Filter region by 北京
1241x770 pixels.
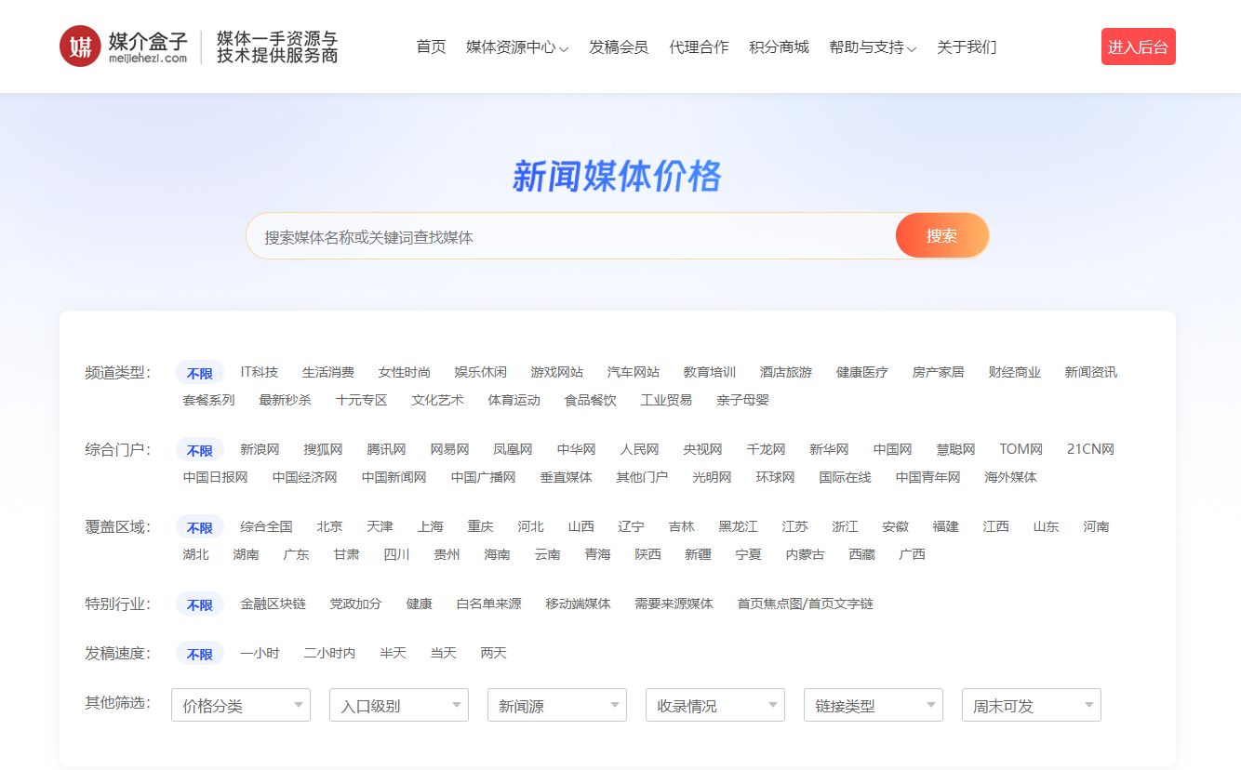tap(329, 526)
